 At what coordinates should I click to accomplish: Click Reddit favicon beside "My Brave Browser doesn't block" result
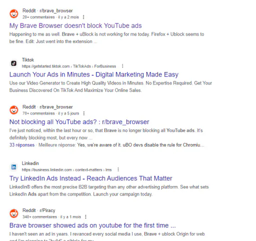click(x=14, y=13)
